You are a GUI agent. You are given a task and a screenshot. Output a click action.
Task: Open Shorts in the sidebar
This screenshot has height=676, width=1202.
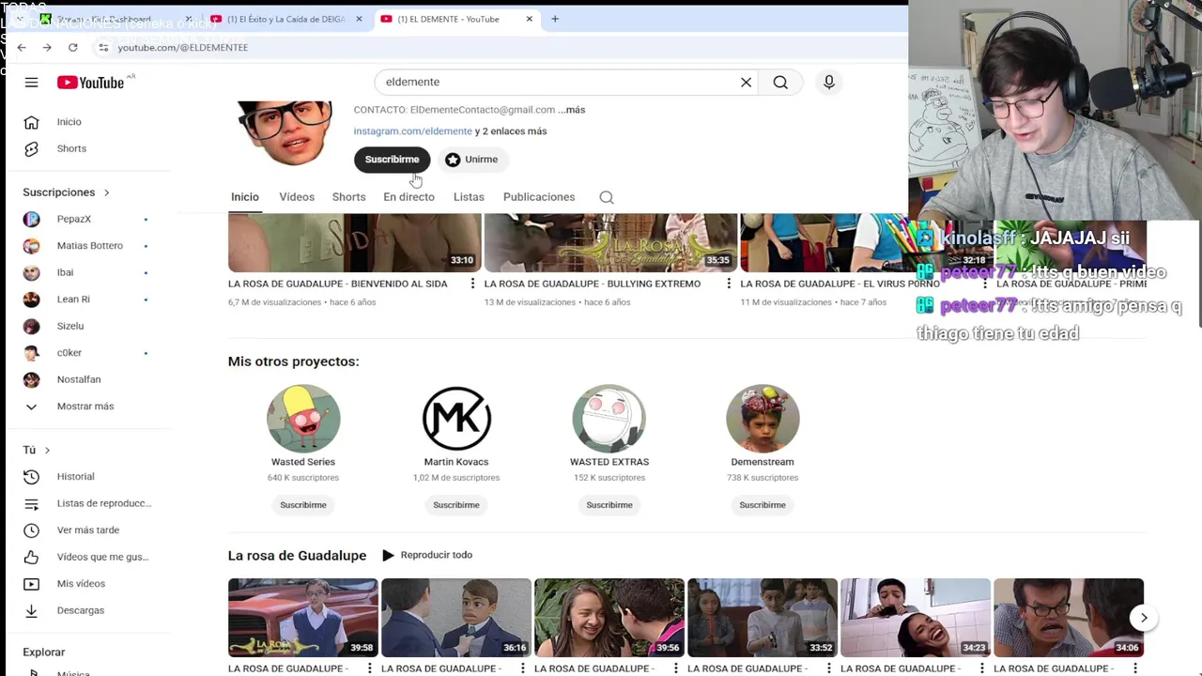point(71,148)
